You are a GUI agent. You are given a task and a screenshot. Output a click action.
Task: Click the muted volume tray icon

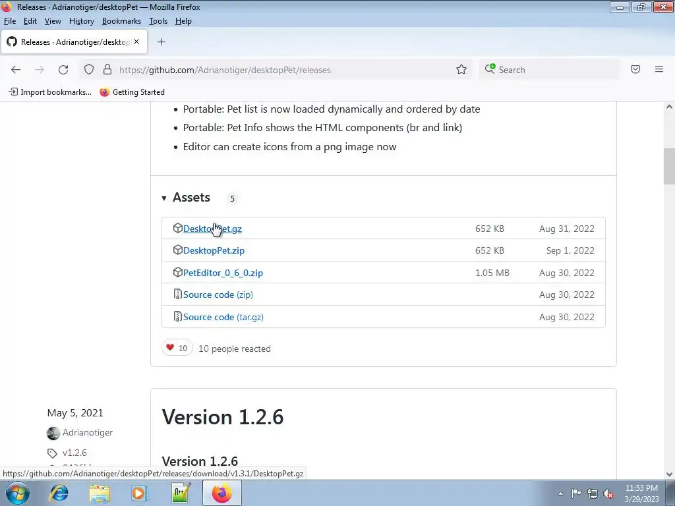coord(608,494)
